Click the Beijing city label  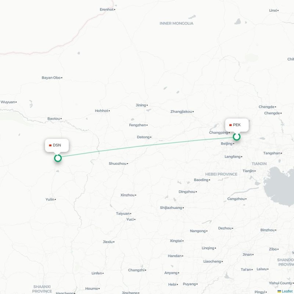pyautogui.click(x=226, y=143)
